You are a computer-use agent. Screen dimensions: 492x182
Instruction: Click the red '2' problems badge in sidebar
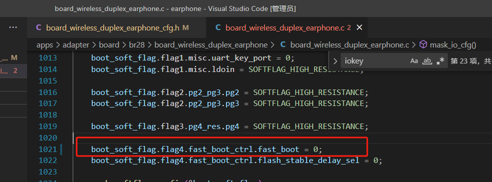[x=15, y=71]
